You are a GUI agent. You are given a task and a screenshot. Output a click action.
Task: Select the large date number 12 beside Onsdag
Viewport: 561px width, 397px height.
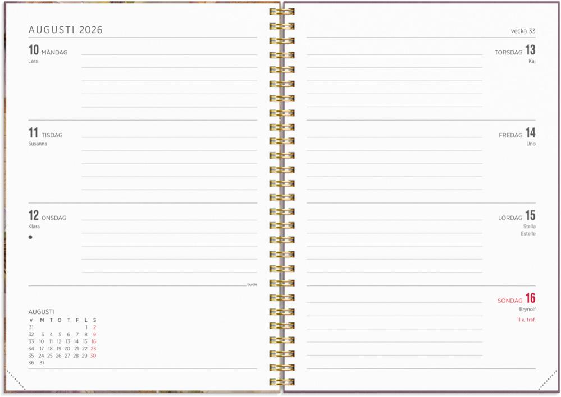click(x=34, y=215)
